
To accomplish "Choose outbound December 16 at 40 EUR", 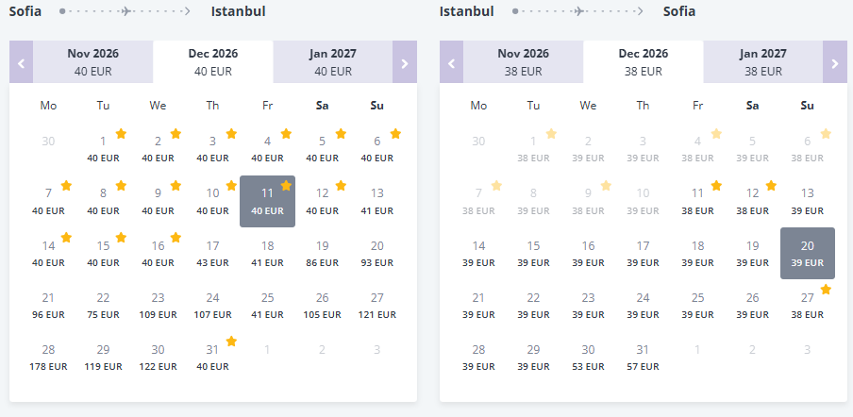I will click(x=158, y=254).
